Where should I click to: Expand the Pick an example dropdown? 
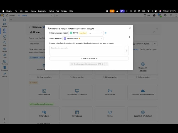89,58
